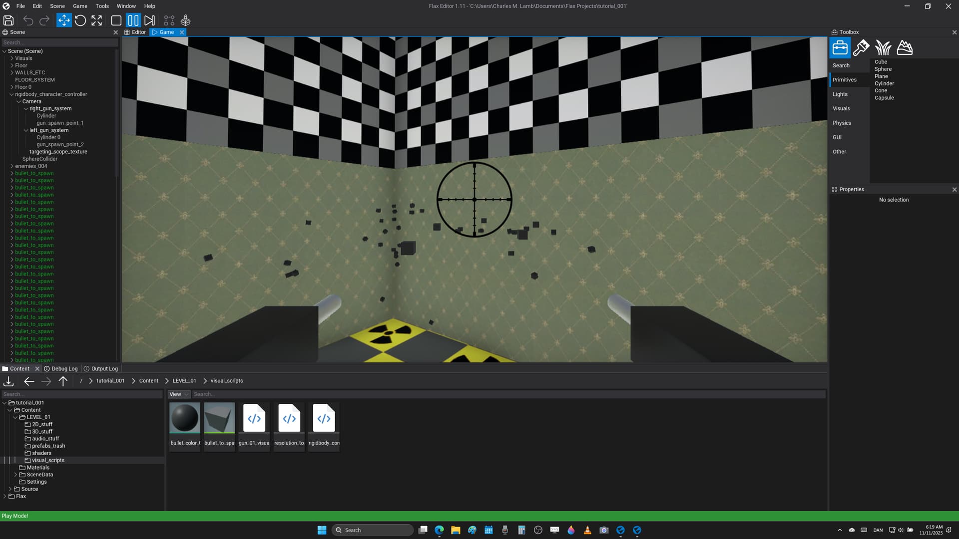Select the bullet_color material thumbnail

(185, 418)
